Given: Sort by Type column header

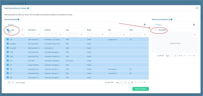Looking at the screenshot, I should coord(67,30).
